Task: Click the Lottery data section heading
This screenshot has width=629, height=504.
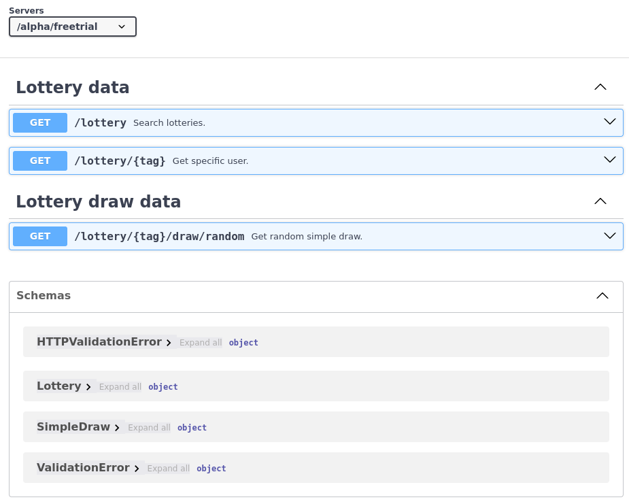Action: [x=73, y=87]
